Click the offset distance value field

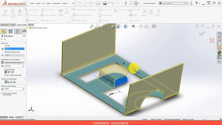coord(14,66)
